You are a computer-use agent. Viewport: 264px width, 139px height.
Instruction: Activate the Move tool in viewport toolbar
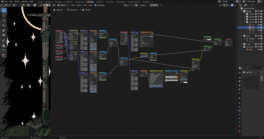pos(4,20)
